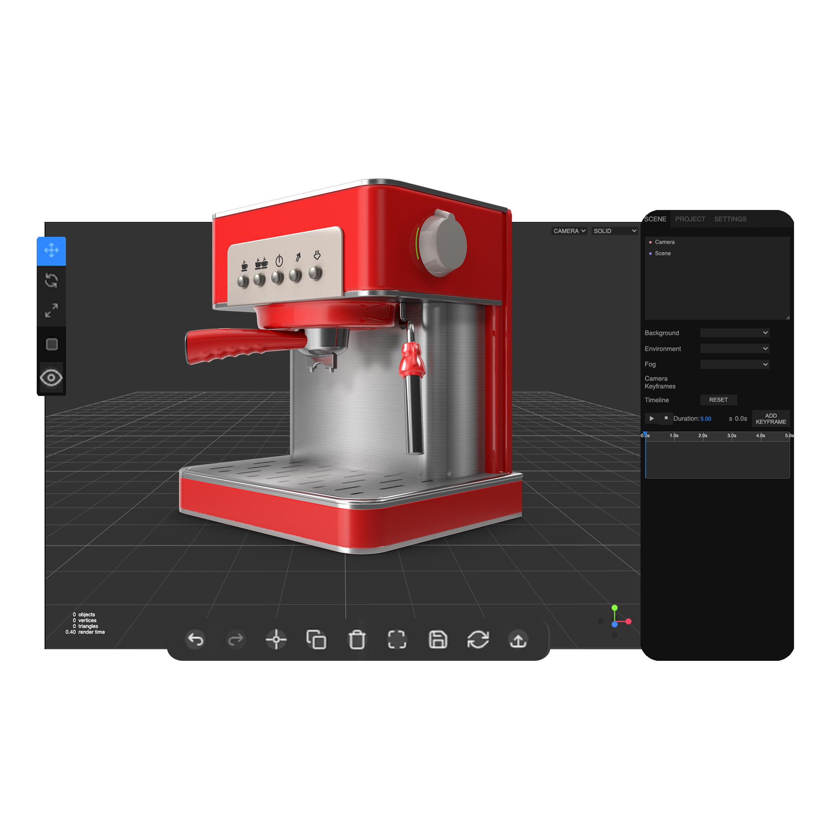Open the Background dropdown
This screenshot has width=825, height=825.
click(x=735, y=332)
